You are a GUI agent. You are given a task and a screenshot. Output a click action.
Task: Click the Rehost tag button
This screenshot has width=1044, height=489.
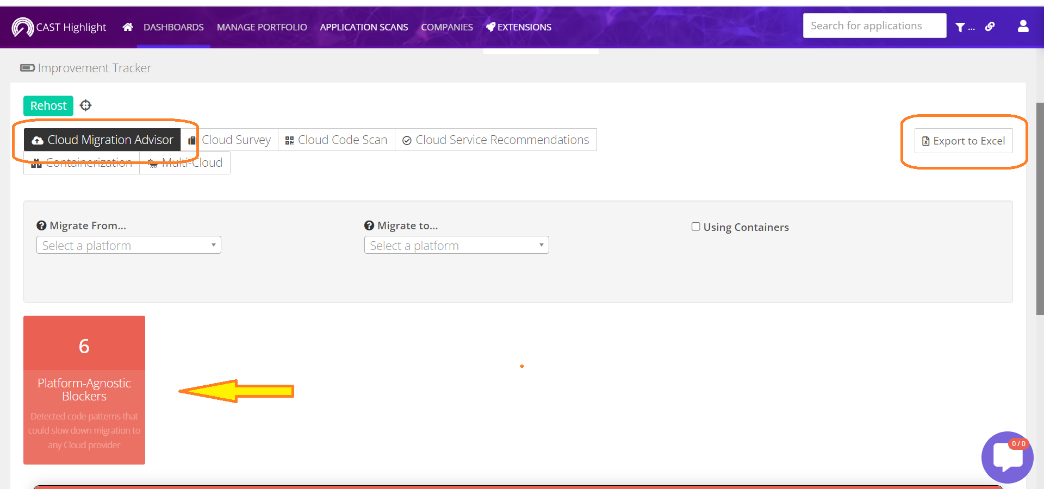point(48,105)
